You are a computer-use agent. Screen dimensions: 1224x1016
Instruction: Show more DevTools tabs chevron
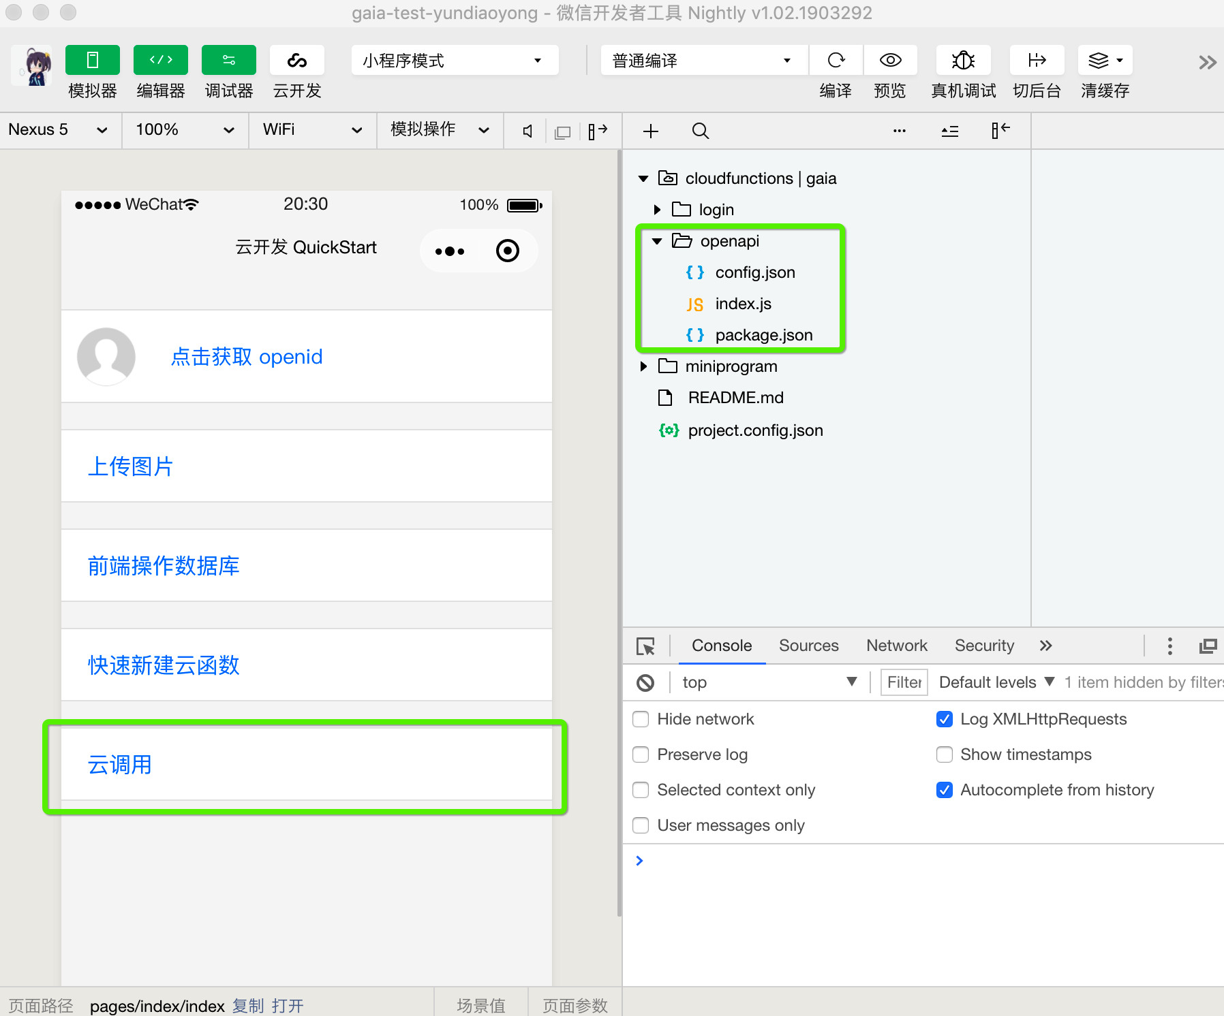point(1046,646)
